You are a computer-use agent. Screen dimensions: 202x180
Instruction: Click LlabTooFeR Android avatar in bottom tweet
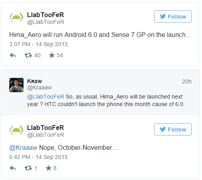coord(16,130)
